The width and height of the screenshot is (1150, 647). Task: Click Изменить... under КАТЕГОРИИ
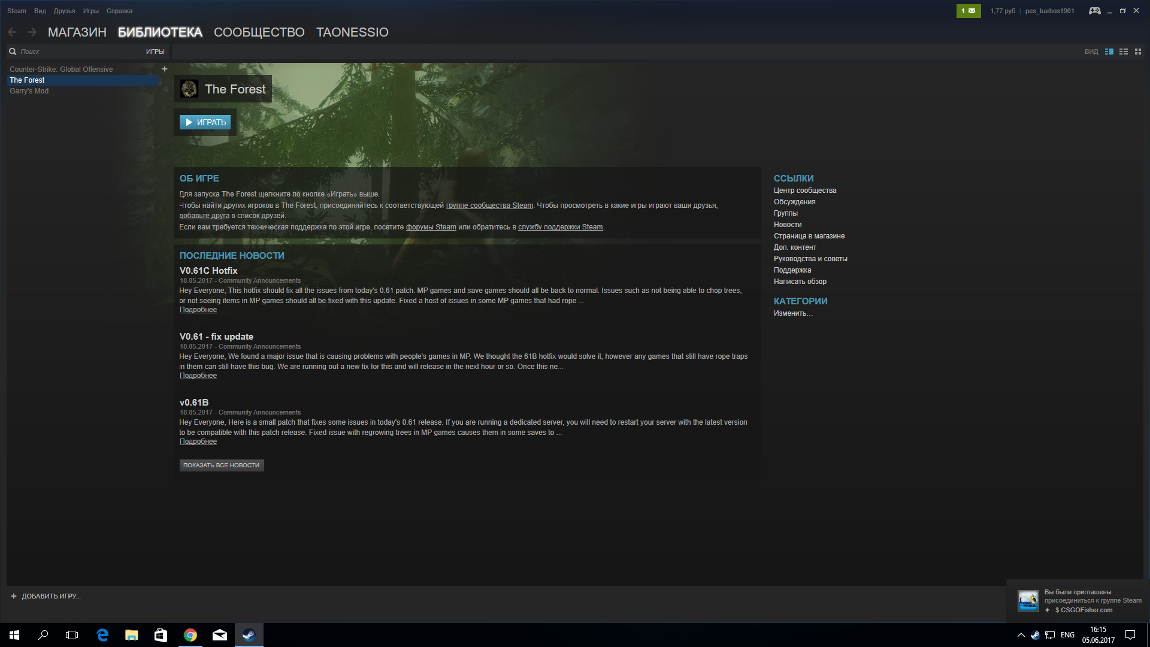click(x=793, y=313)
